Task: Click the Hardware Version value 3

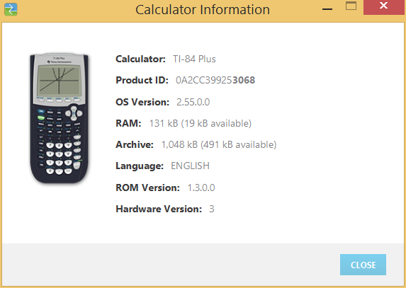Action: coord(212,209)
